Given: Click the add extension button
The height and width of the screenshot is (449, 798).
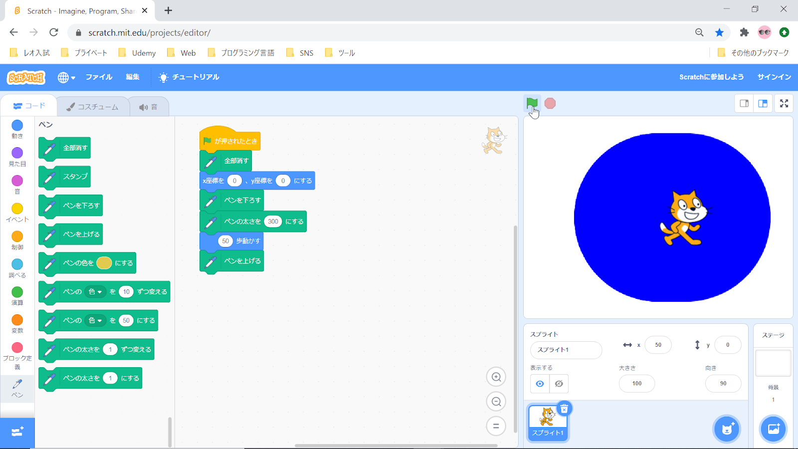Looking at the screenshot, I should 17,432.
